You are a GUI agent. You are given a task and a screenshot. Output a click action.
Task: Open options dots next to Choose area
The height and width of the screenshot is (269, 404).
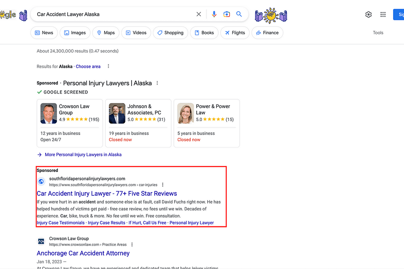(108, 66)
